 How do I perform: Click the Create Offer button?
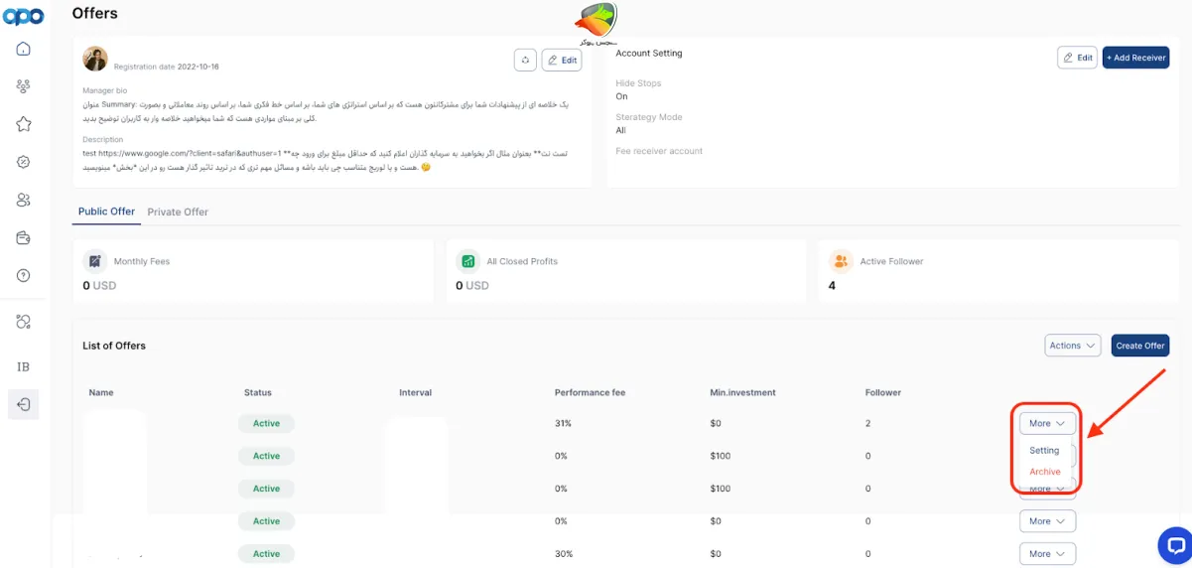pyautogui.click(x=1139, y=346)
